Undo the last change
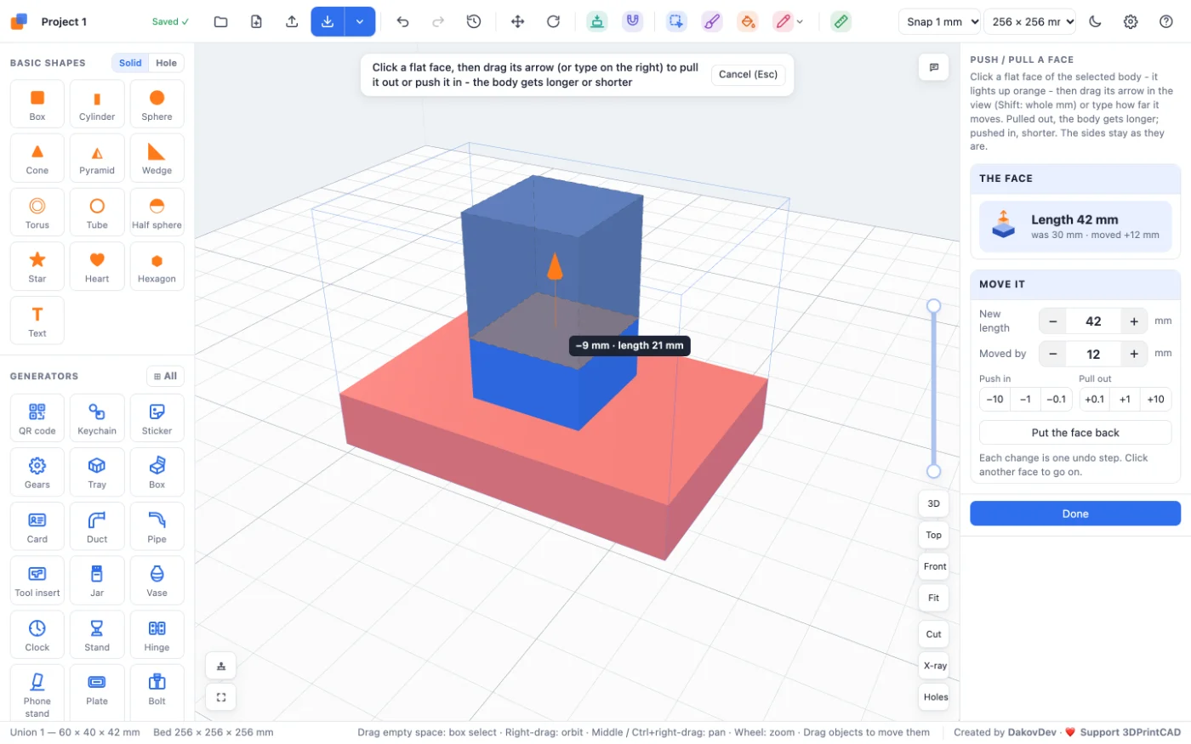1191x744 pixels. pyautogui.click(x=402, y=21)
